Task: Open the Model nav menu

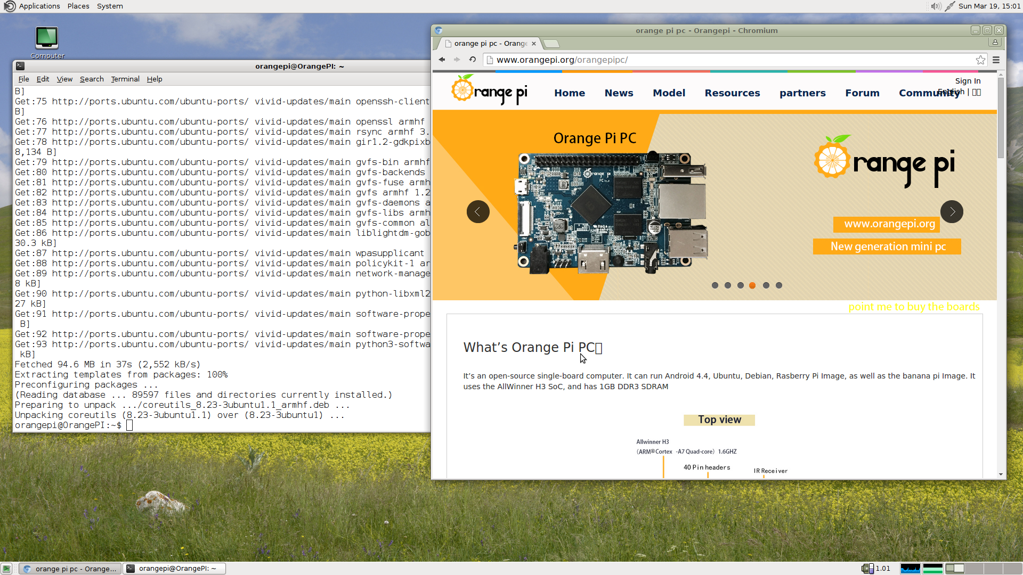Action: (x=669, y=93)
